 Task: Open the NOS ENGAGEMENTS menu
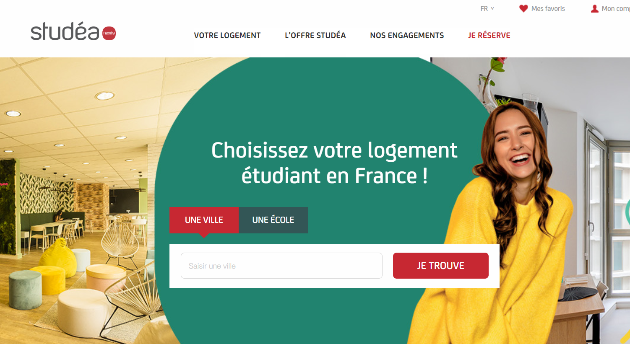(x=407, y=36)
